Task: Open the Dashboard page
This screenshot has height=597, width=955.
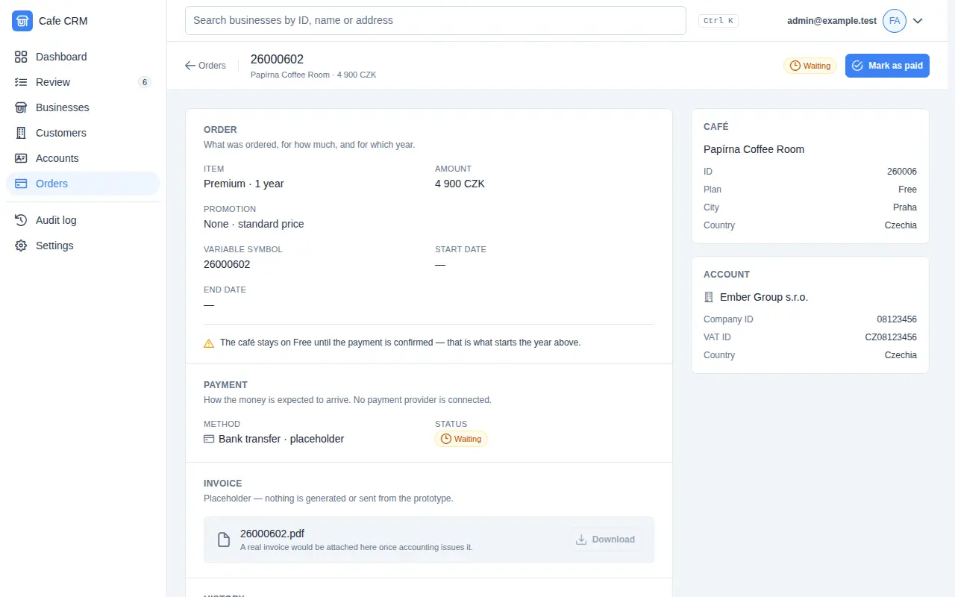Action: 83,57
